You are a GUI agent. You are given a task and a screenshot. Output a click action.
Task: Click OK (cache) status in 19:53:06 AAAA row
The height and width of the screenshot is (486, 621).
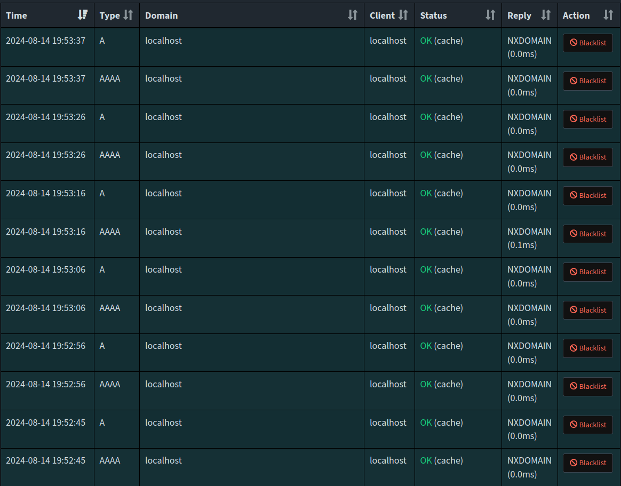441,308
